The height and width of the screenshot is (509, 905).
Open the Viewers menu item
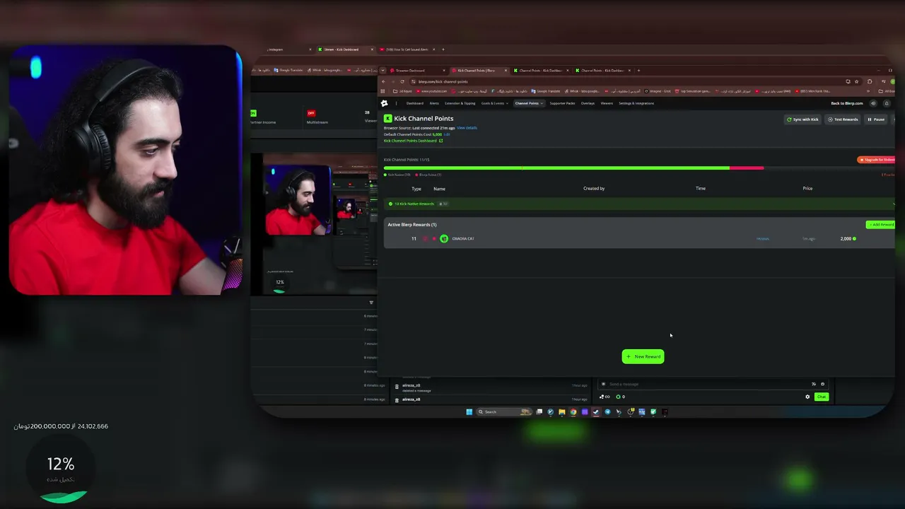pyautogui.click(x=607, y=103)
